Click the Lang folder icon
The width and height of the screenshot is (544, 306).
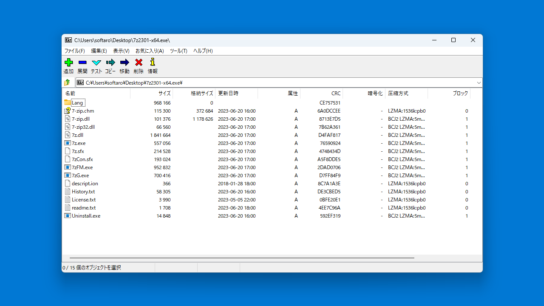[68, 102]
